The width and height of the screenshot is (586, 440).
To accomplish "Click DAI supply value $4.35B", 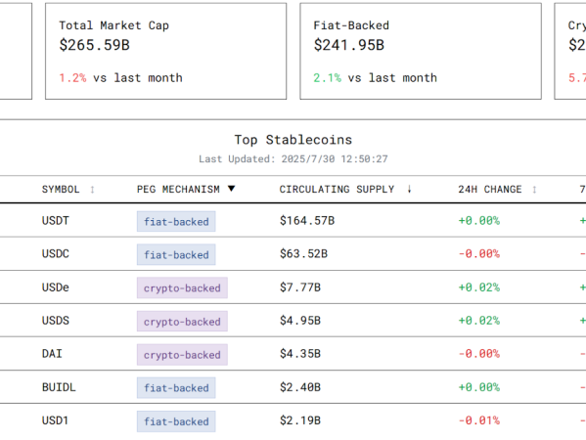I will [x=300, y=354].
